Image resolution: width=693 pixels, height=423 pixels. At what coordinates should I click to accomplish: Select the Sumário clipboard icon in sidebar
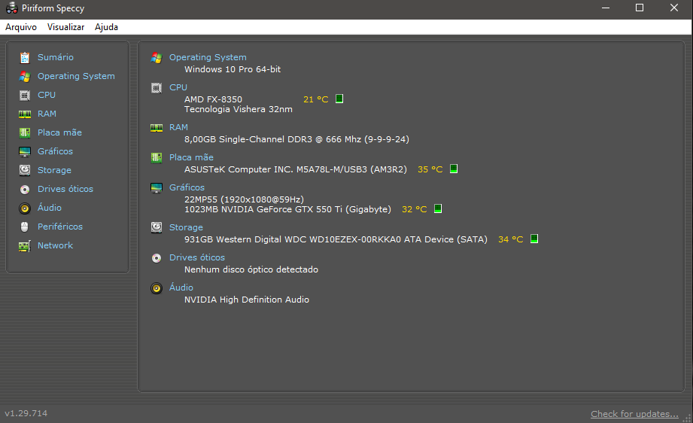pyautogui.click(x=25, y=57)
